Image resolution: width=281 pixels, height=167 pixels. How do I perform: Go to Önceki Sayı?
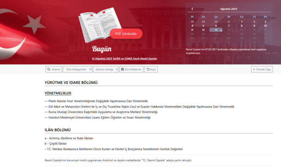(x=262, y=69)
